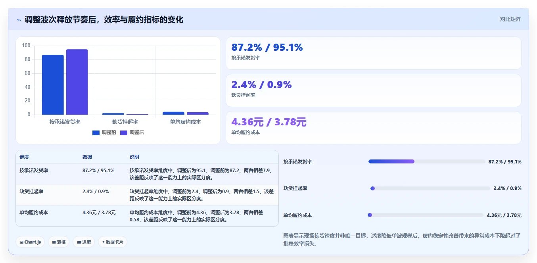Click the 说明 column header
The image size is (537, 263).
[x=134, y=157]
